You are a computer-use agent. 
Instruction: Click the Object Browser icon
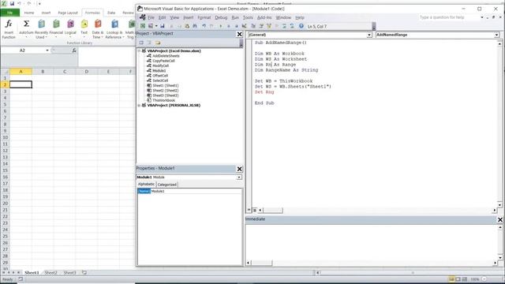point(270,26)
